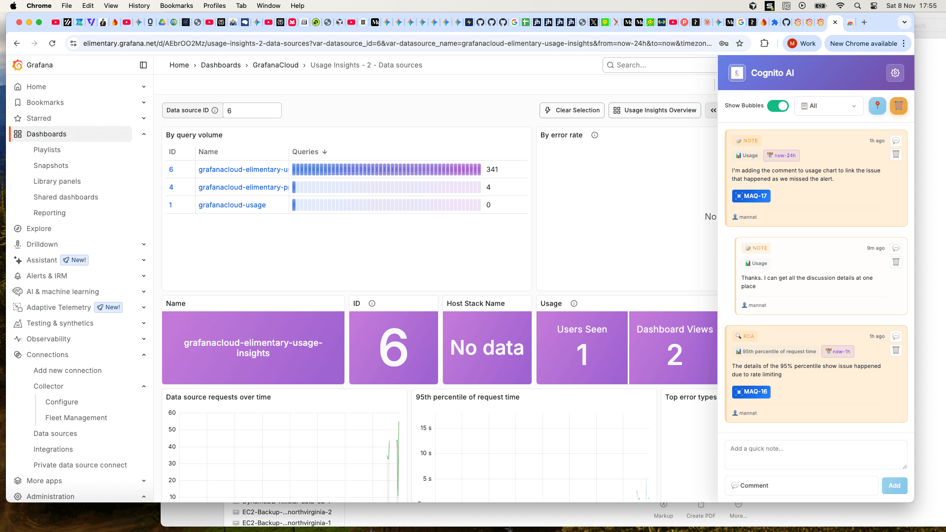Open the comment bubble icon on the RCA card
The width and height of the screenshot is (946, 532).
click(x=896, y=336)
